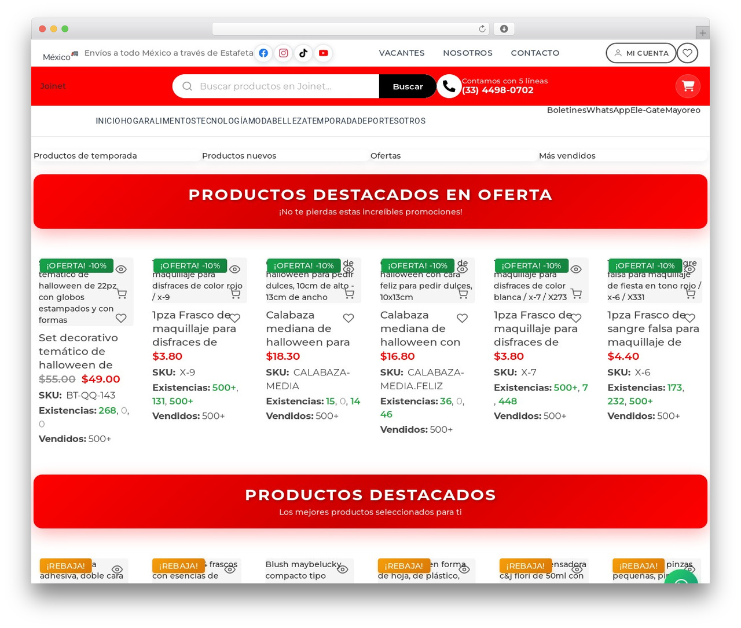Viewport: 741px width, 628px height.
Task: Quick view the Calabaza cara feliz product
Action: pyautogui.click(x=462, y=269)
